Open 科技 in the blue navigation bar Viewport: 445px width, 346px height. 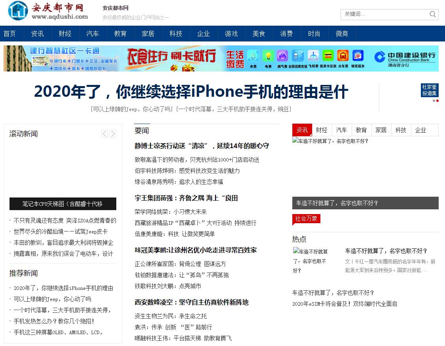[x=176, y=34]
